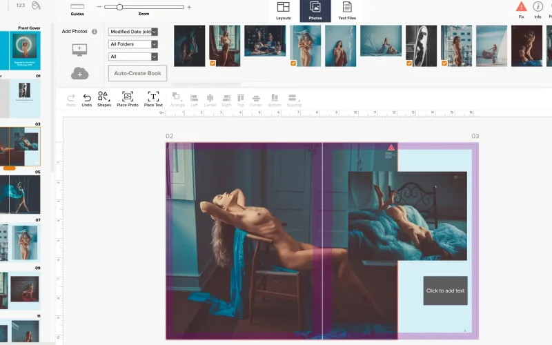Click the Fix warning icon
This screenshot has height=345, width=552.
tap(521, 7)
